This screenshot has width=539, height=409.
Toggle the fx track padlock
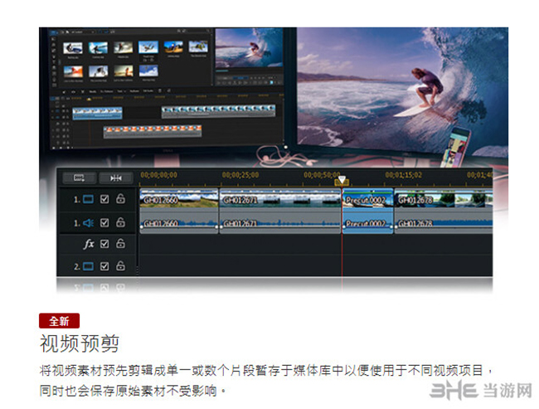120,243
